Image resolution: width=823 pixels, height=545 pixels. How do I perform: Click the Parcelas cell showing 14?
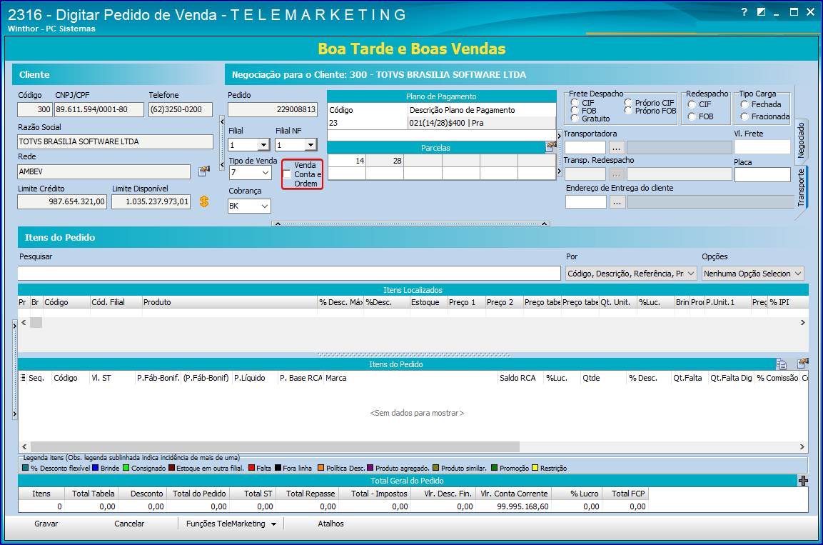coord(346,161)
